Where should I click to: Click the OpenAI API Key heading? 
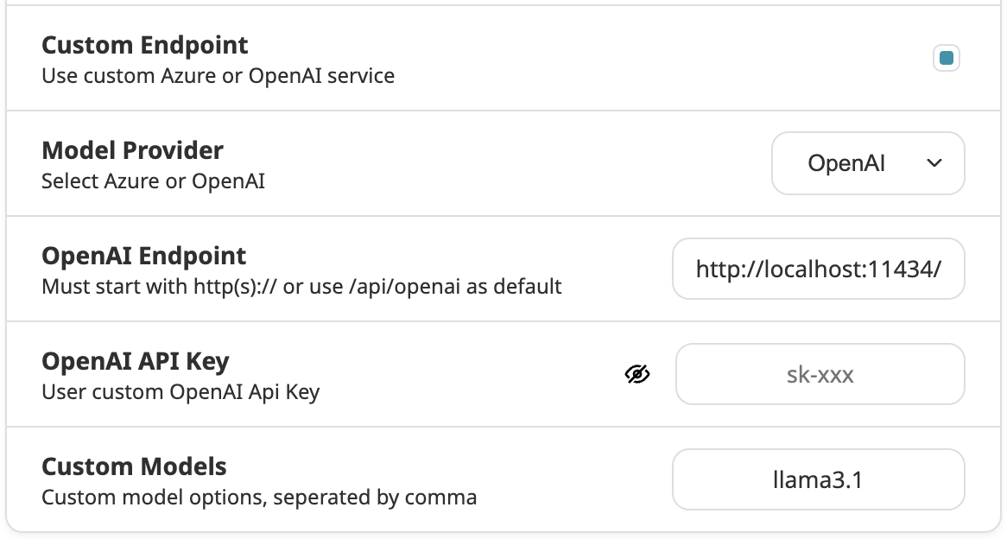(x=136, y=361)
